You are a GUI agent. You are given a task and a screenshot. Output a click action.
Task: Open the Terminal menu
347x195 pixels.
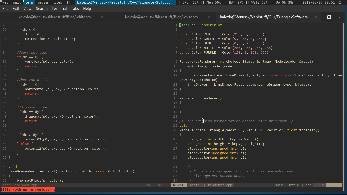point(59,8)
